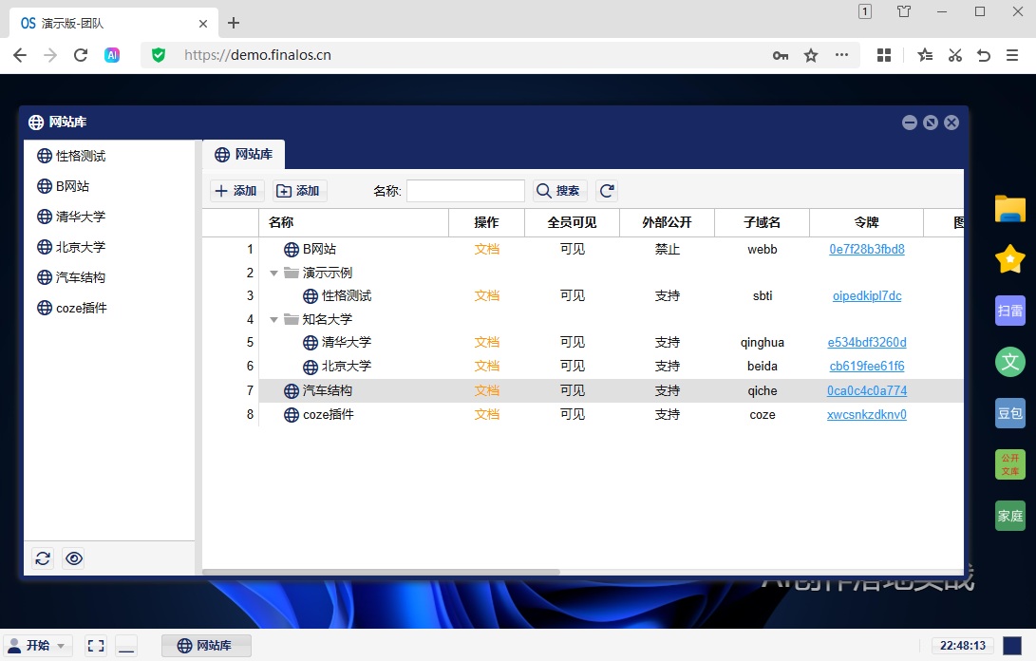
Task: Open the browser extensions grid icon
Action: click(884, 55)
